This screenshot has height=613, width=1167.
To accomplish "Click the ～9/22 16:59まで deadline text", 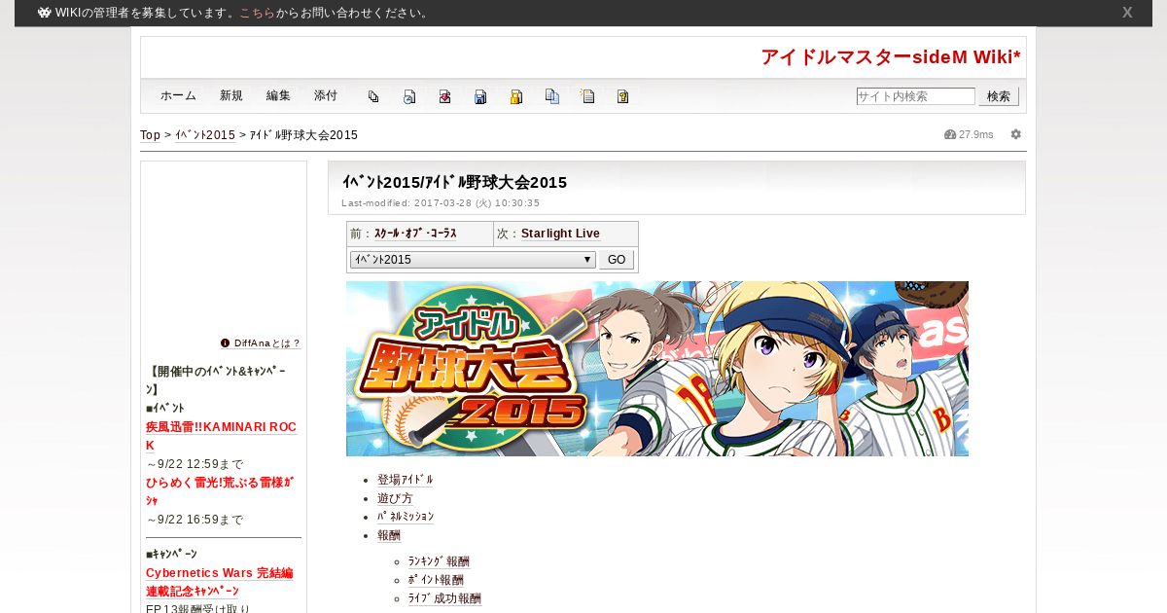I will click(194, 520).
